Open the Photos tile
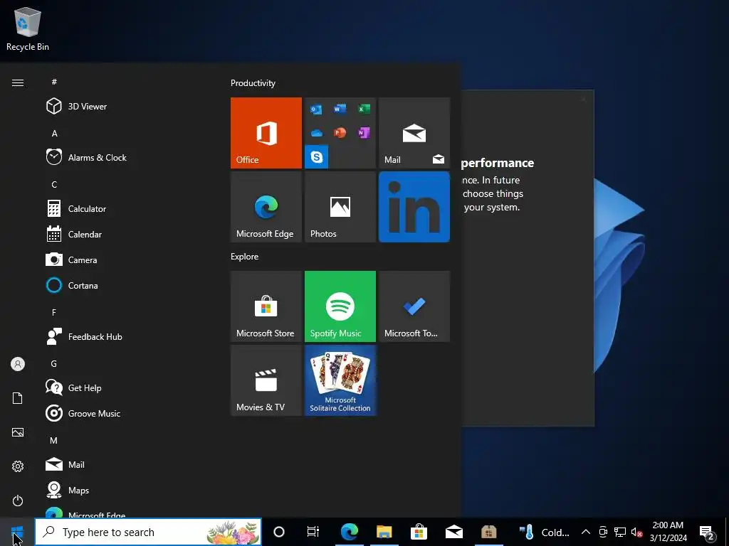729x546 pixels. point(340,207)
